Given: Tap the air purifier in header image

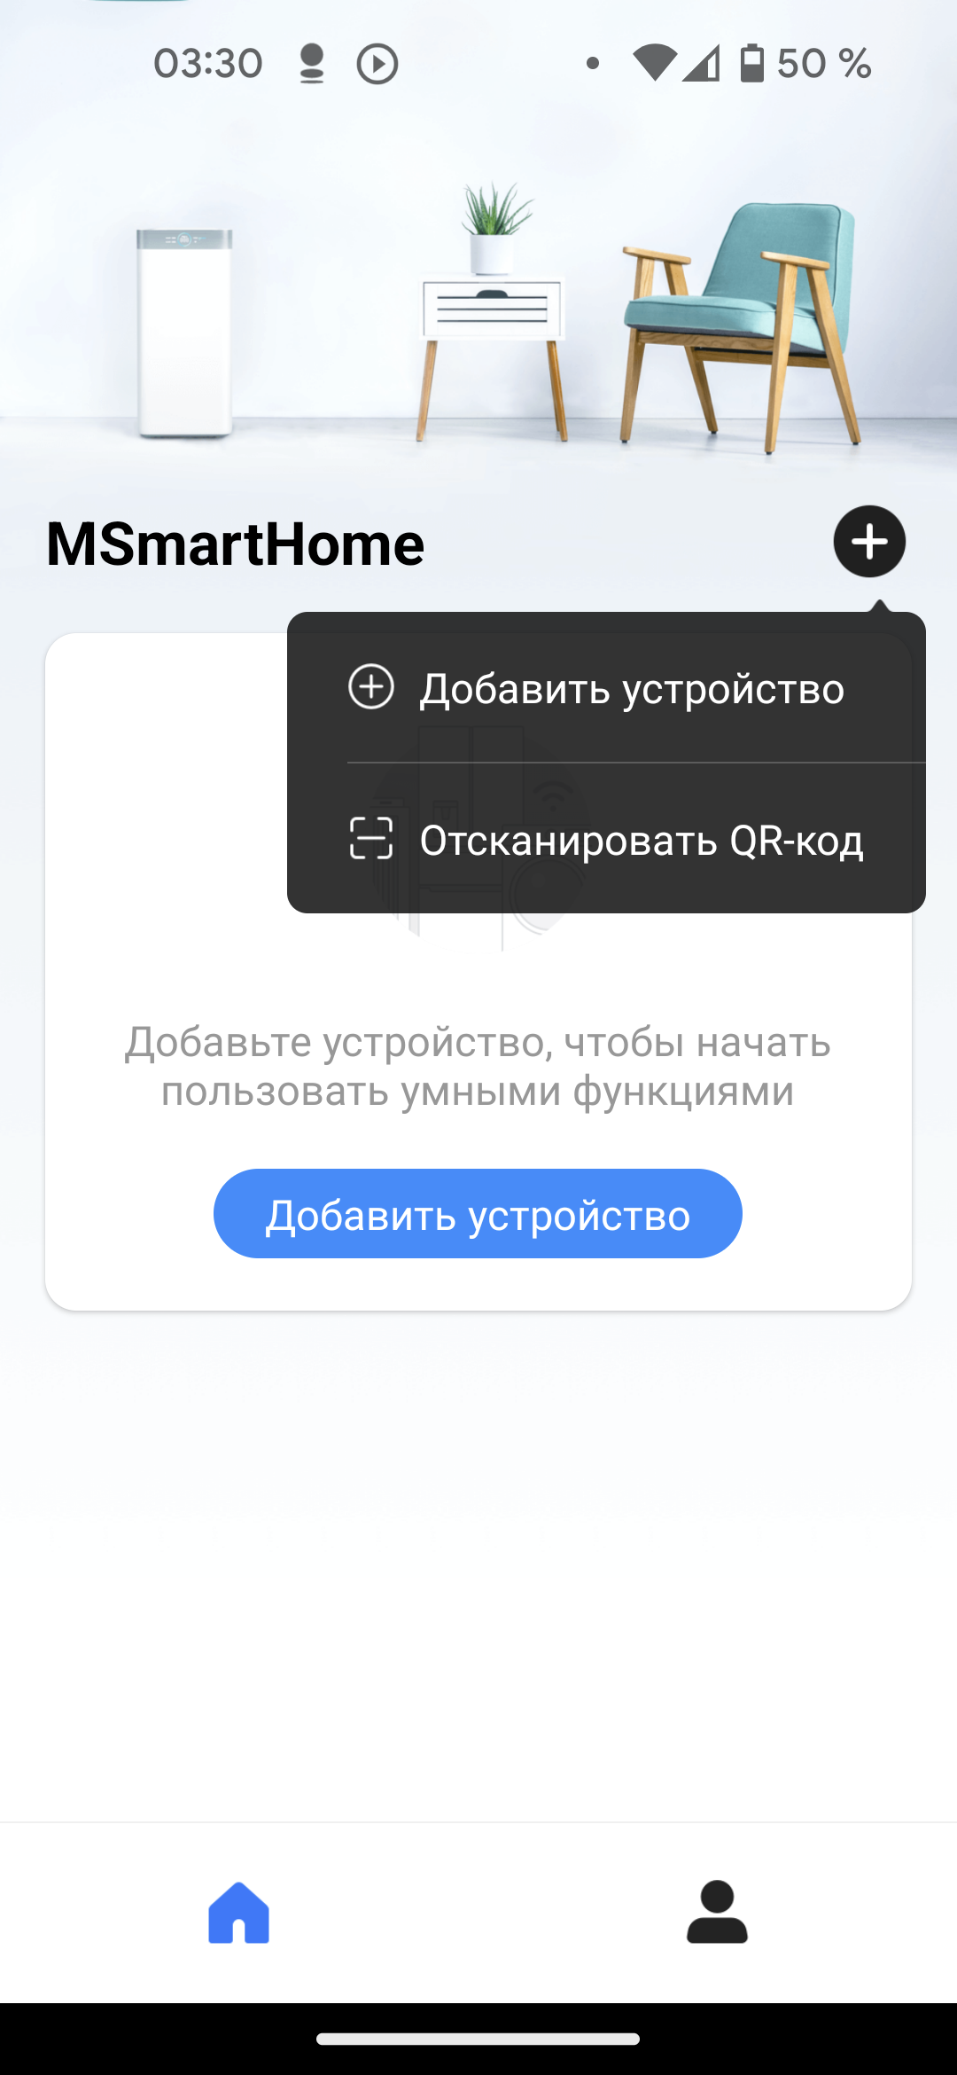Looking at the screenshot, I should (184, 333).
